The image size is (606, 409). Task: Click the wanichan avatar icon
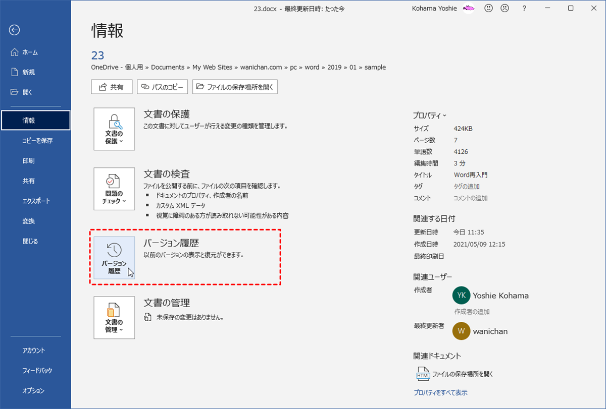click(x=461, y=331)
